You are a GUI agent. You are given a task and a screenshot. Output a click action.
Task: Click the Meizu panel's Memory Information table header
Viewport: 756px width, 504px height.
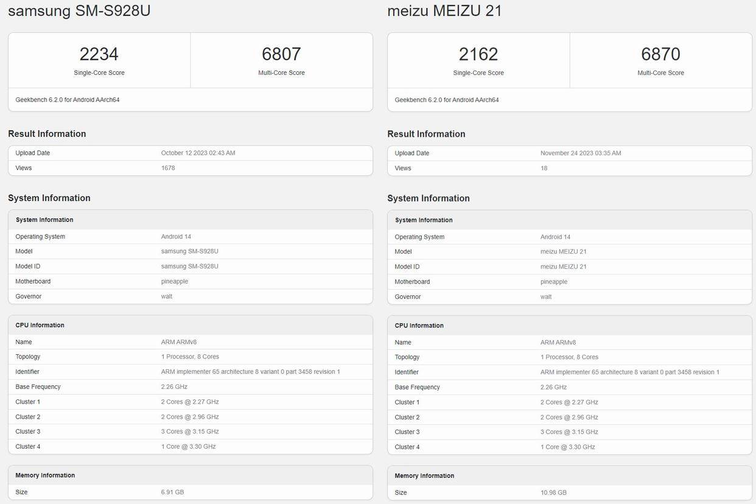click(x=424, y=476)
